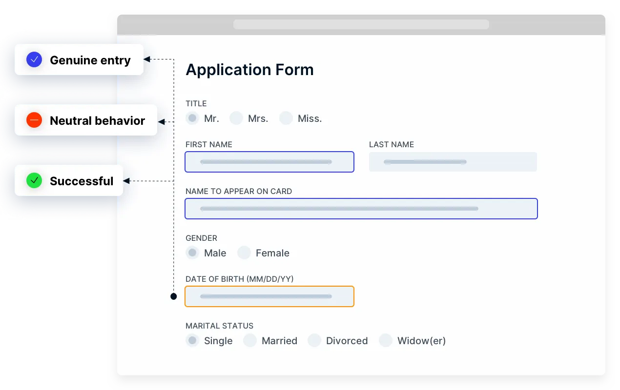Select Widow(er) marital status
The image size is (620, 390).
point(386,340)
